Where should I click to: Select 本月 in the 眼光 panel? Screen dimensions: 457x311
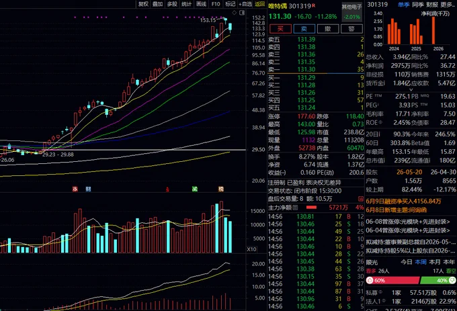pyautogui.click(x=435, y=262)
